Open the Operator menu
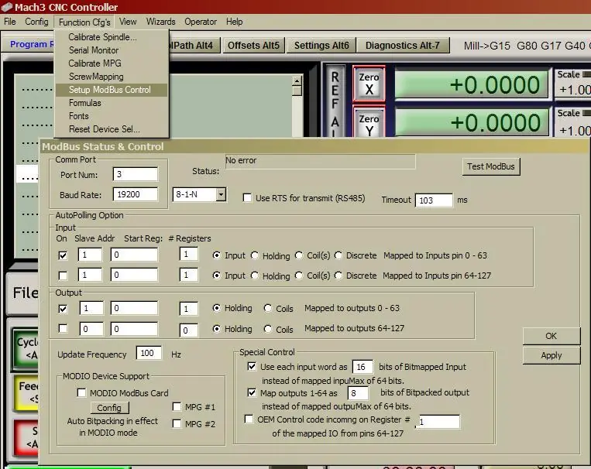 [201, 22]
